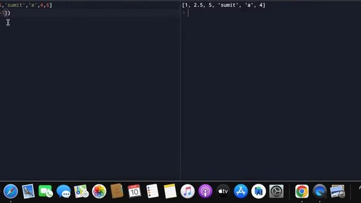
Task: Switch to Google Chrome in the Dock
Action: pos(302,191)
